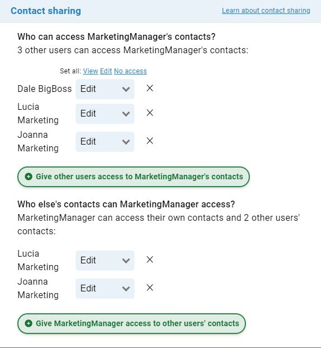Open Lucia Marketing dropdown in second list

[105, 261]
